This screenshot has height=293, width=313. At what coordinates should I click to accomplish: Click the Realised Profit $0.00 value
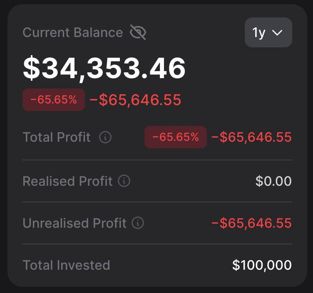[x=273, y=181]
